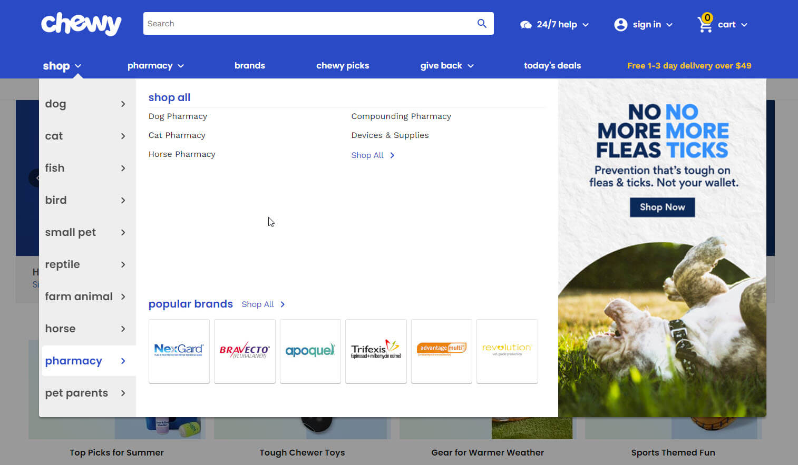This screenshot has height=465, width=798.
Task: Click arrow next to pharmacy Shop All link
Action: coord(392,155)
